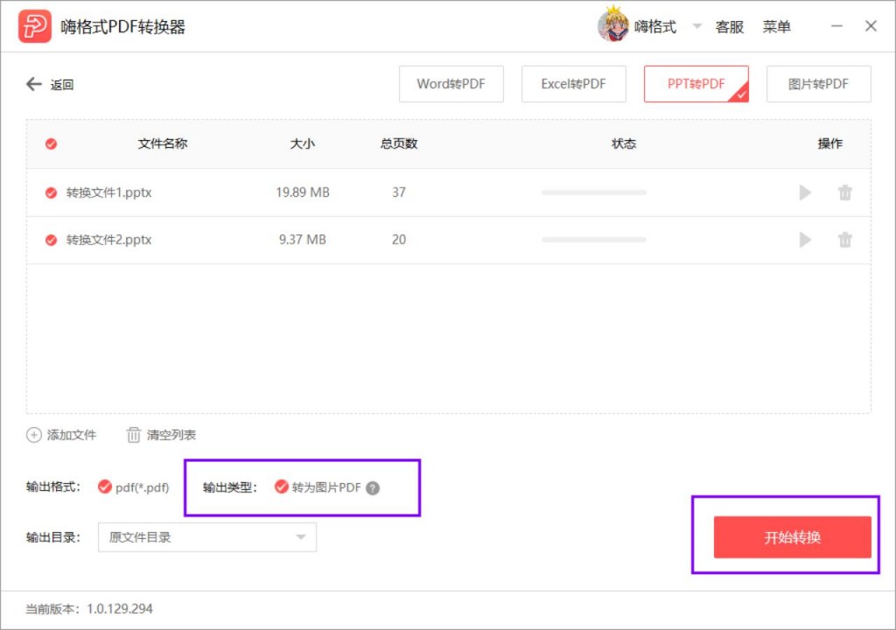Click the 文件名称 column header
Viewport: 896px width, 630px height.
[163, 143]
